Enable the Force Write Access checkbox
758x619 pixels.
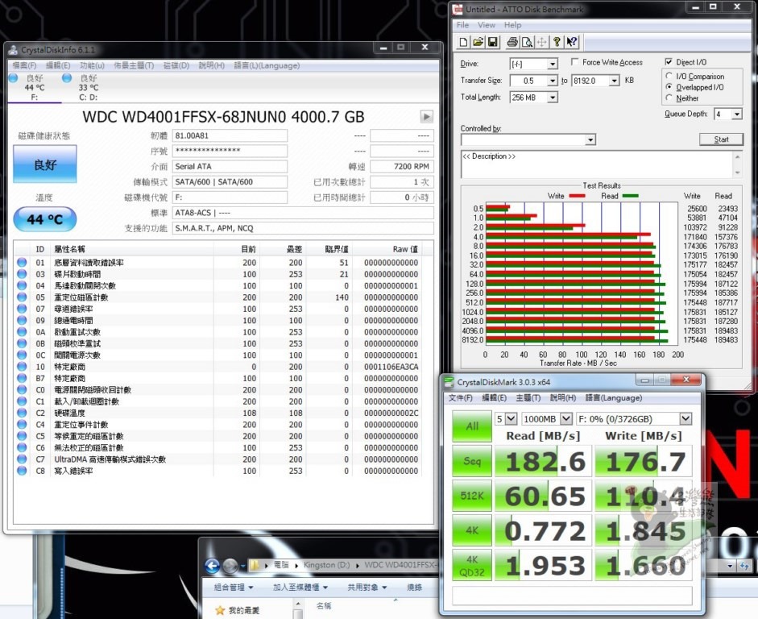[x=575, y=62]
